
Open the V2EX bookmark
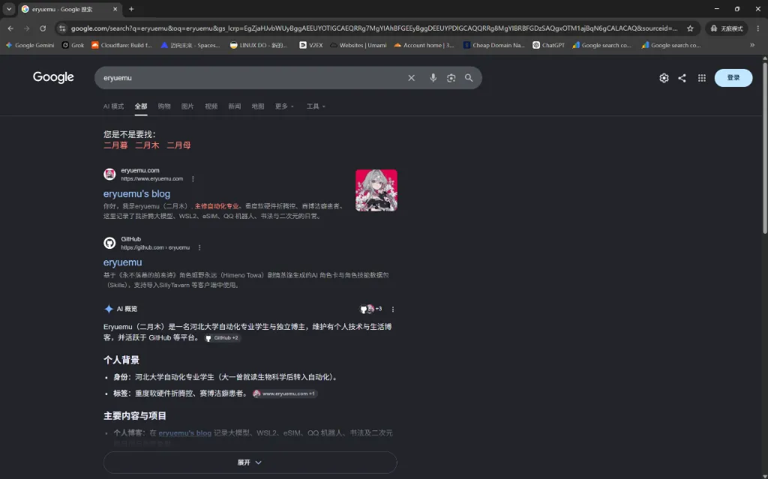point(311,45)
